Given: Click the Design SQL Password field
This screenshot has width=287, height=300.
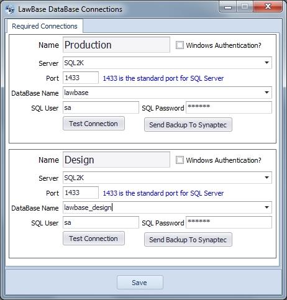Looking at the screenshot, I should coord(229,222).
